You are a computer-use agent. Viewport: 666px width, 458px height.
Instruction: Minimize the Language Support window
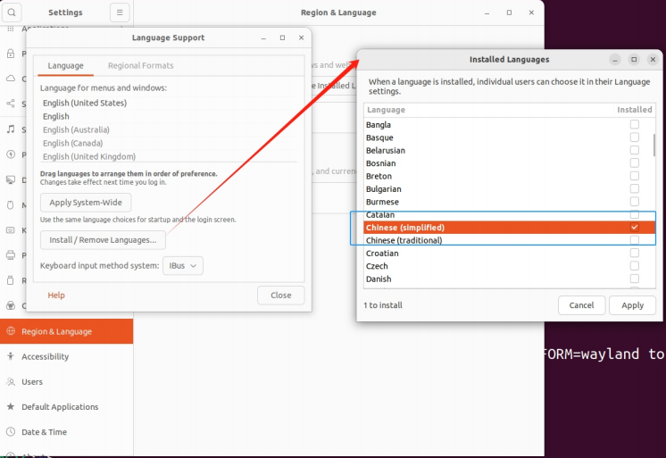tap(263, 37)
